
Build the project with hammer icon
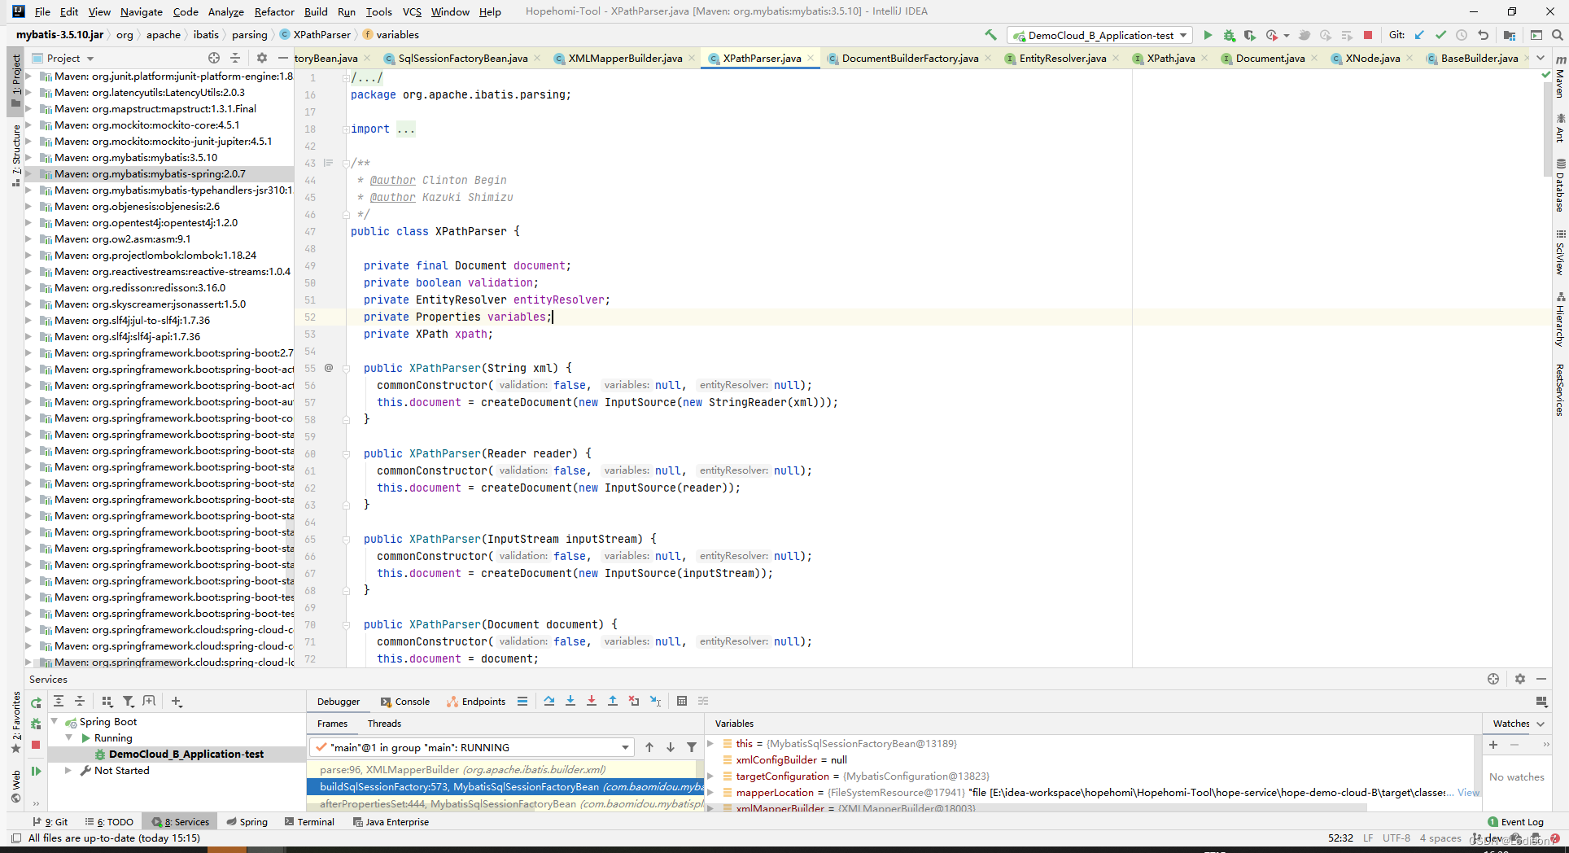tap(990, 35)
